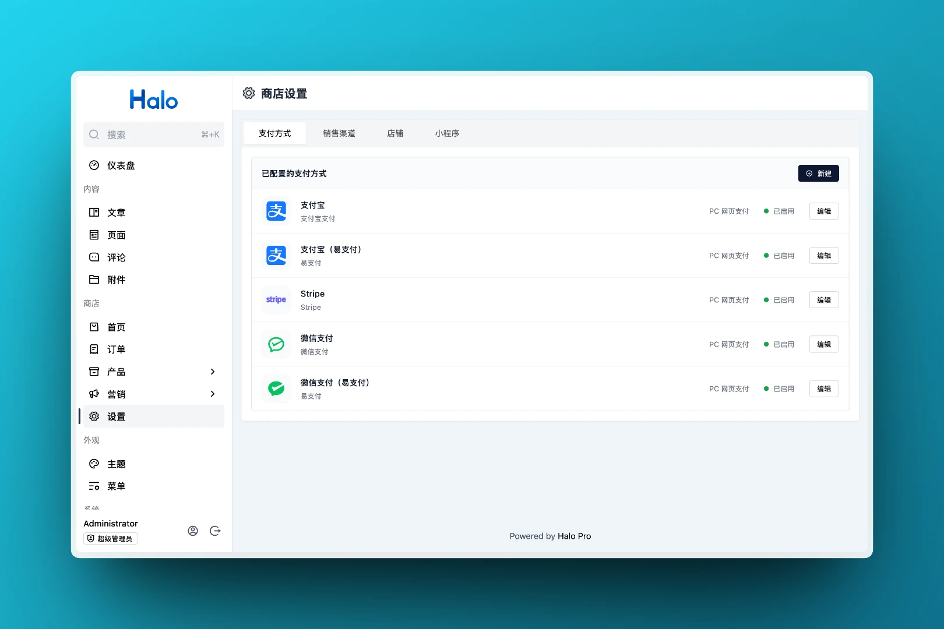This screenshot has height=629, width=944.
Task: Click the 附件 attachments folder icon
Action: tap(94, 280)
